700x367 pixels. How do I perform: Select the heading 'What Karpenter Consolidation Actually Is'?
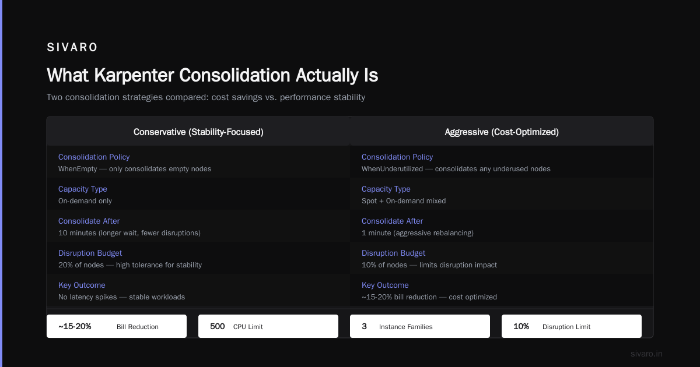coord(212,76)
